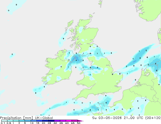
Task: Click the '21..00' forecast time text
Action: pyautogui.click(x=129, y=118)
